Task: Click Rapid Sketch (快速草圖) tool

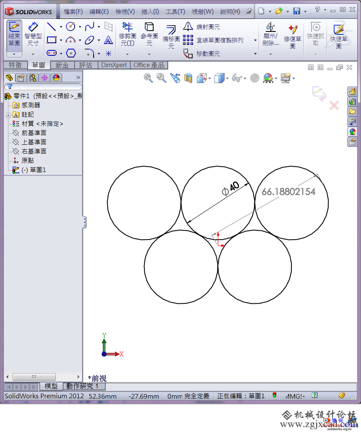Action: [339, 37]
